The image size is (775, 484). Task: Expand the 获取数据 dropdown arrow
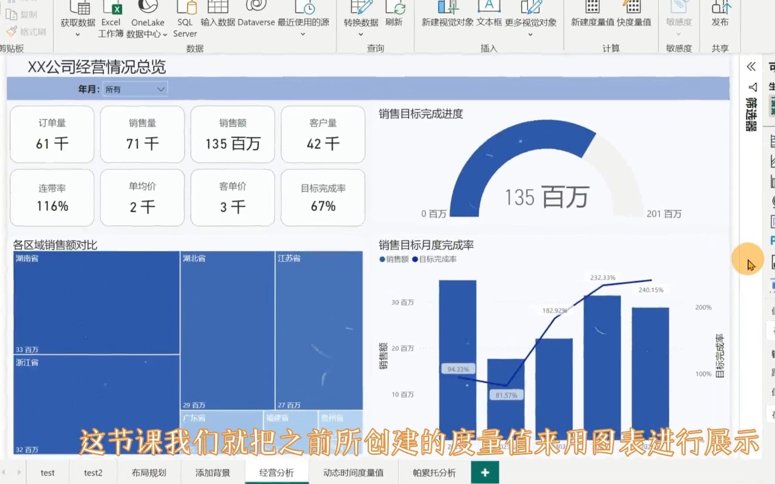coord(78,35)
